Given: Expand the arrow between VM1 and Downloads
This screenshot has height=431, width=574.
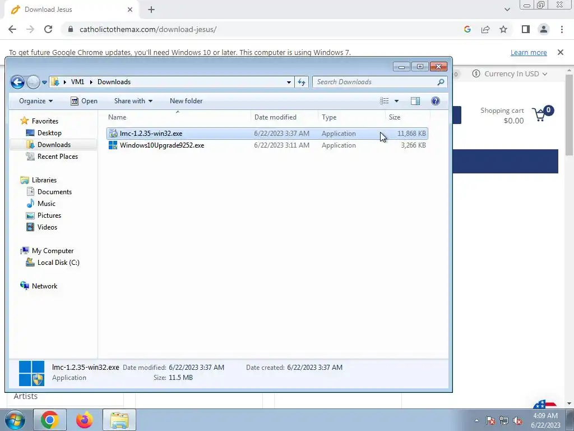Looking at the screenshot, I should [x=91, y=82].
